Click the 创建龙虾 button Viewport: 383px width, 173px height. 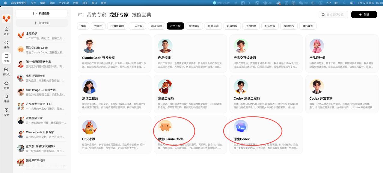(x=41, y=23)
